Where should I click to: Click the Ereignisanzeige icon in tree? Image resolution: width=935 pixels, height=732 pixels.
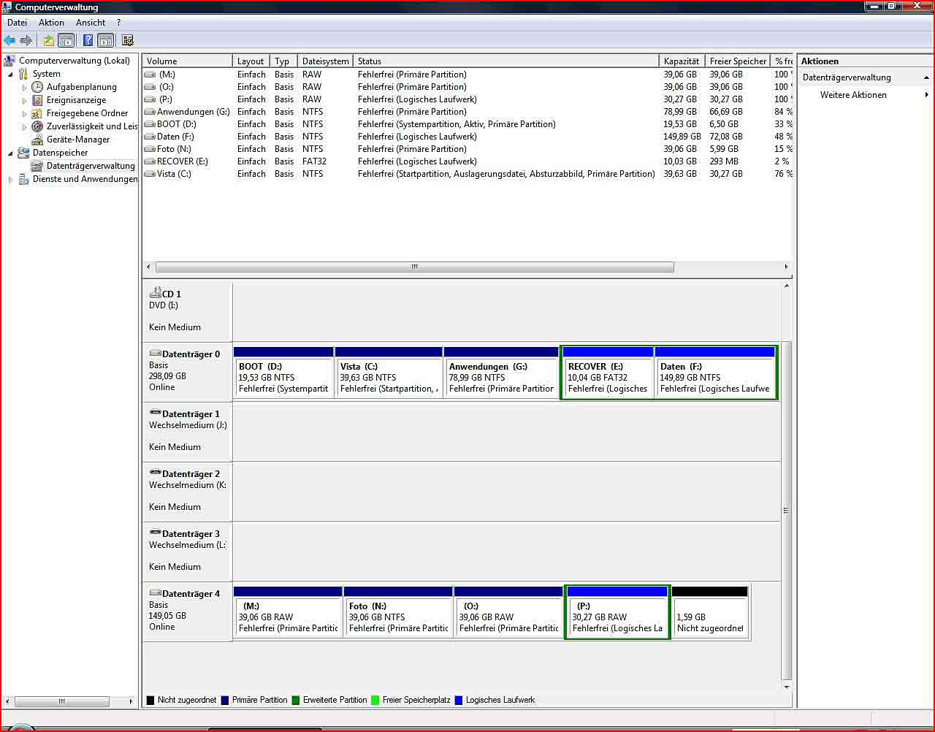click(37, 100)
